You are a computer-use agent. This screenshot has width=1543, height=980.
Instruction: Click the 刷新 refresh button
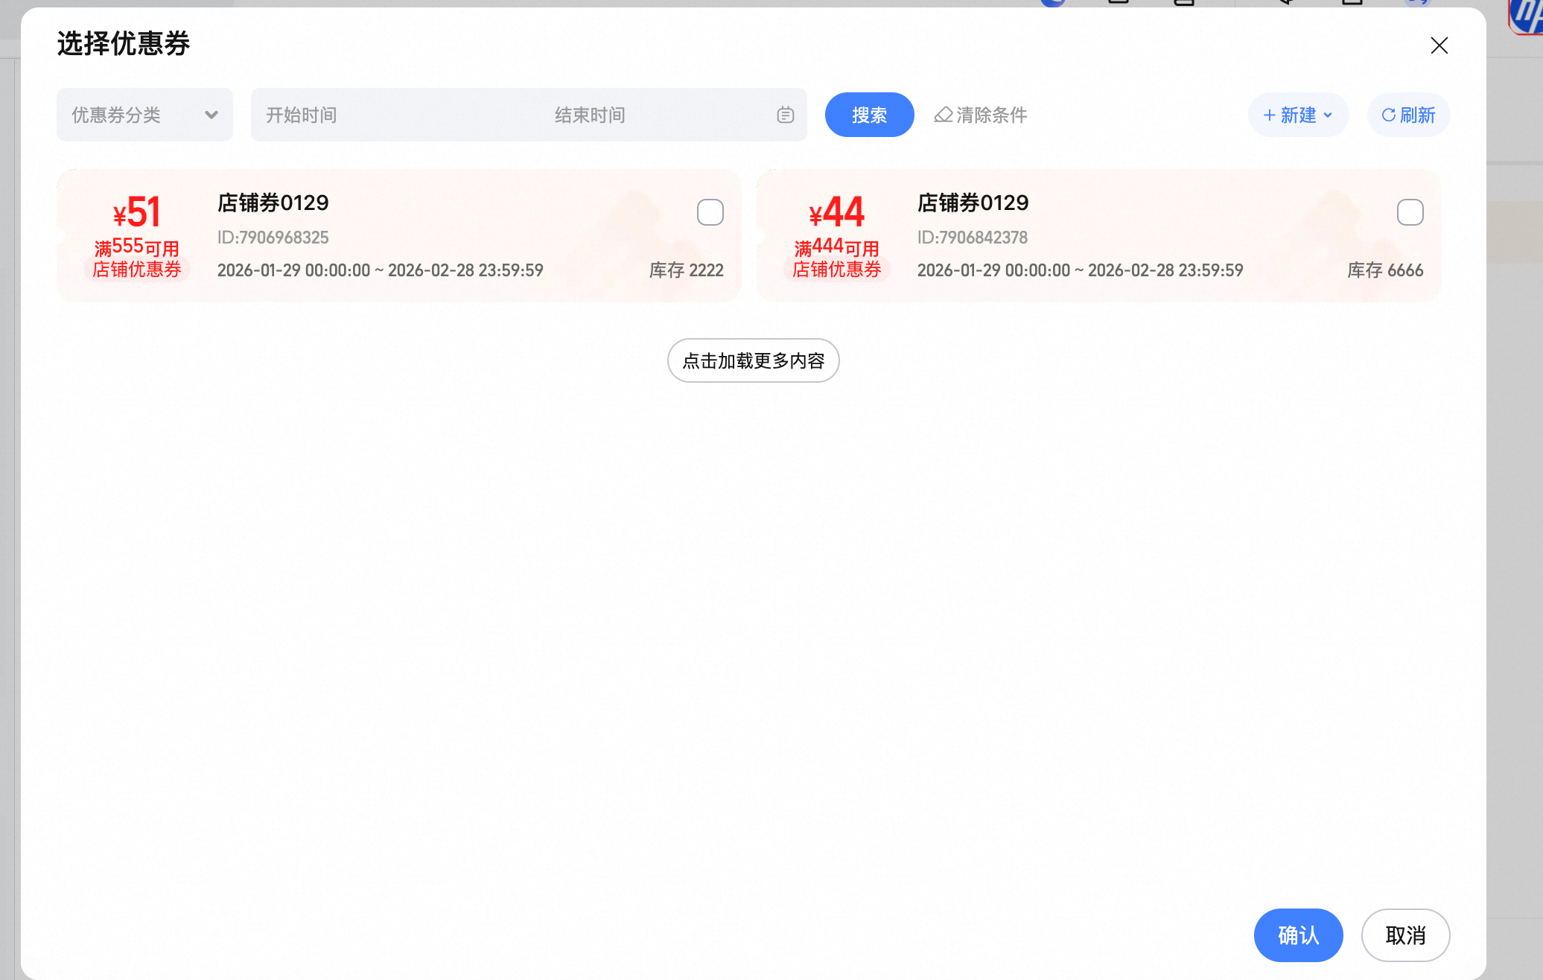(1408, 115)
